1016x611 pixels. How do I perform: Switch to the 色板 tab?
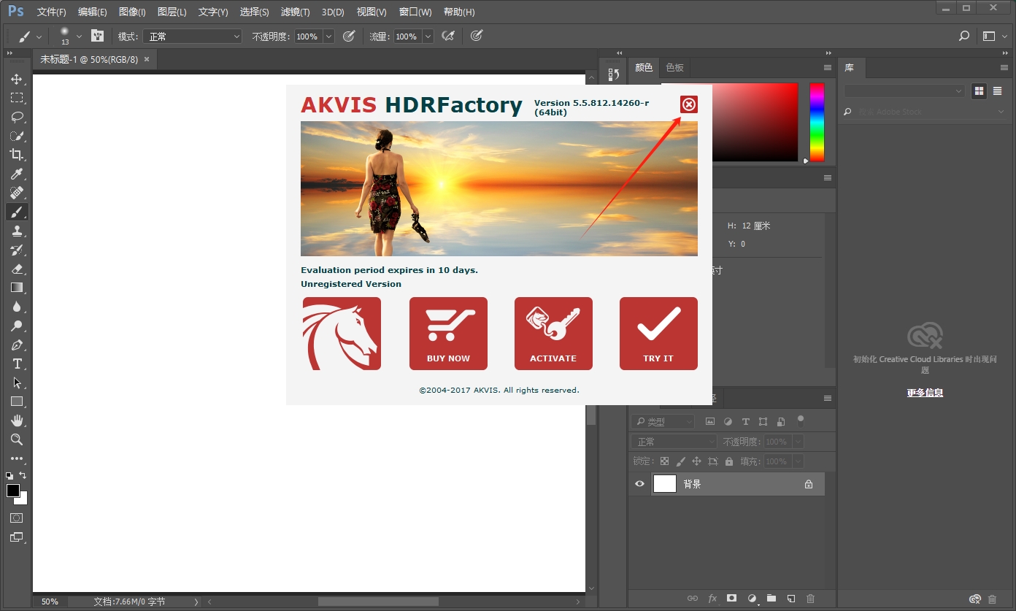click(675, 67)
